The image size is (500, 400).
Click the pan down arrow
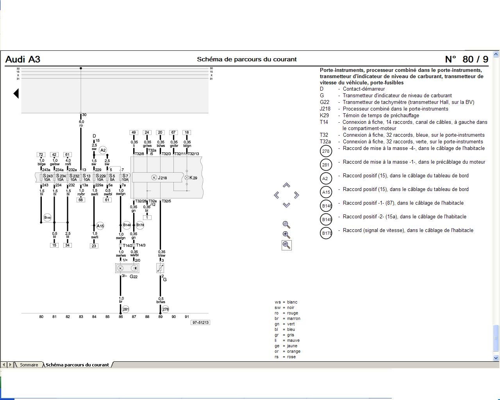click(286, 205)
